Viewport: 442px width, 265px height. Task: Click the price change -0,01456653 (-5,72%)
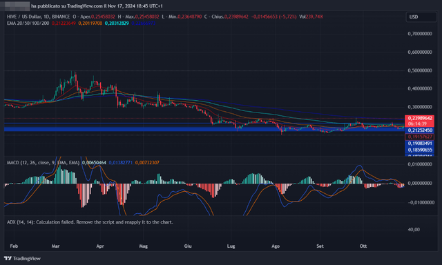273,17
